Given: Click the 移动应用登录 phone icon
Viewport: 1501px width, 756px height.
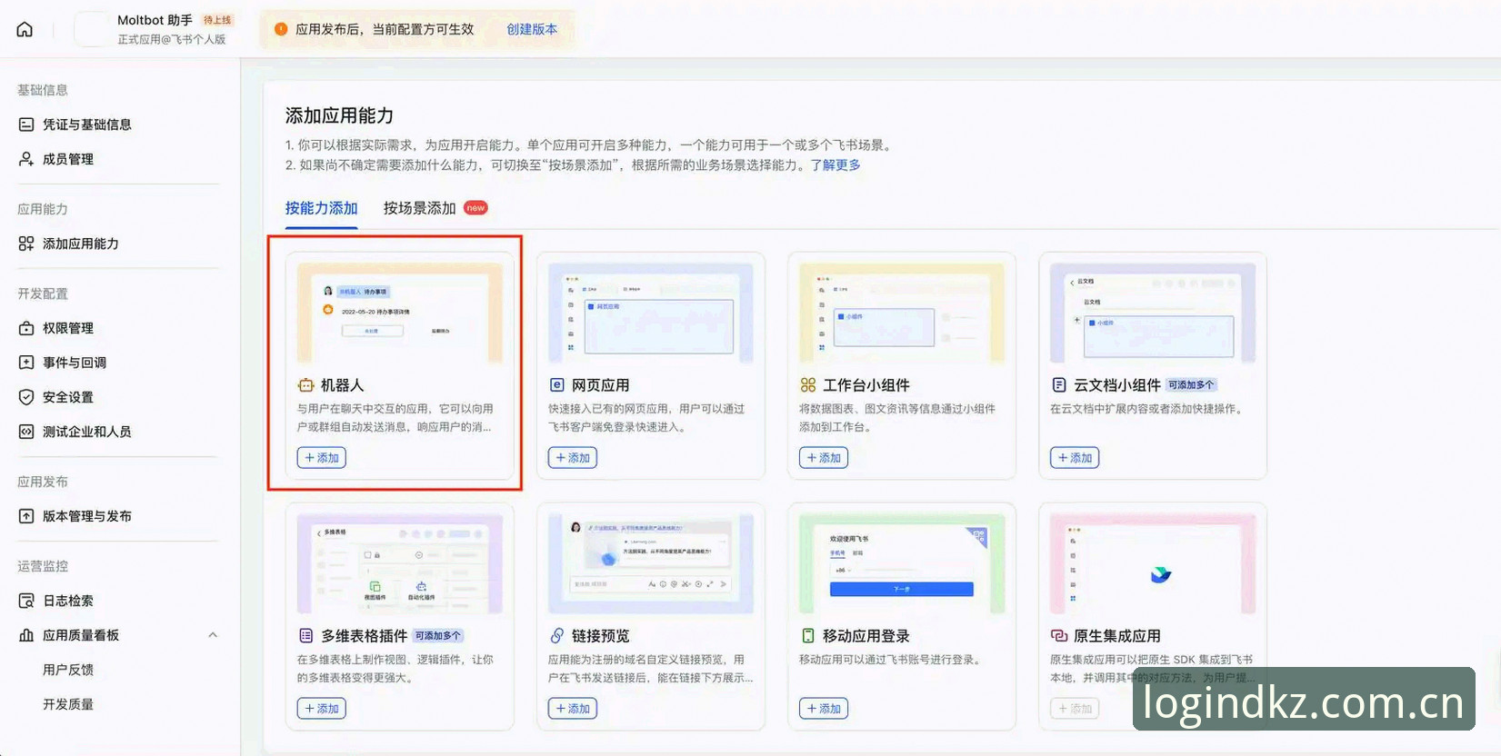Looking at the screenshot, I should point(807,636).
